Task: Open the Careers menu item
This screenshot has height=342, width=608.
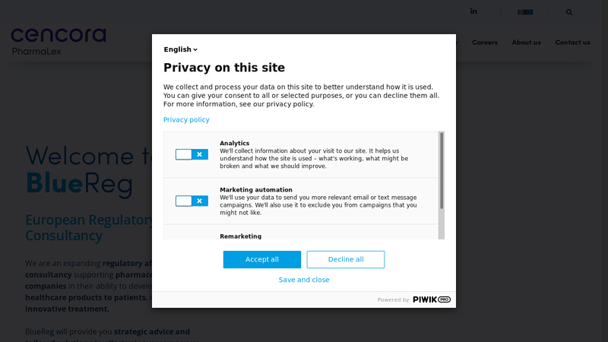Action: (485, 43)
